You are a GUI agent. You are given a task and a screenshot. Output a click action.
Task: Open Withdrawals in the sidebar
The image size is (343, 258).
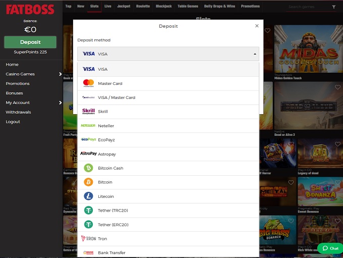[x=18, y=112]
